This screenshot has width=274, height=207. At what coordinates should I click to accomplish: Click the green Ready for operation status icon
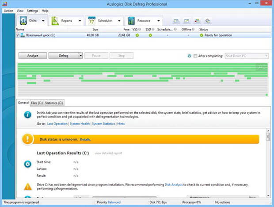click(202, 35)
